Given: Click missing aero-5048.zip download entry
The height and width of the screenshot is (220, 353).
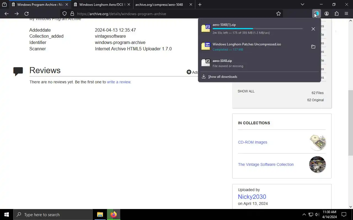Looking at the screenshot, I should coord(259,63).
